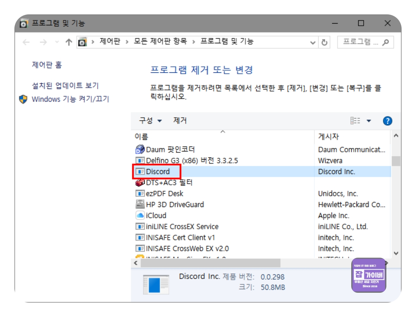Select the Daum 팟인코더 row name
Screen dimensions: 416x317
[x=170, y=149]
